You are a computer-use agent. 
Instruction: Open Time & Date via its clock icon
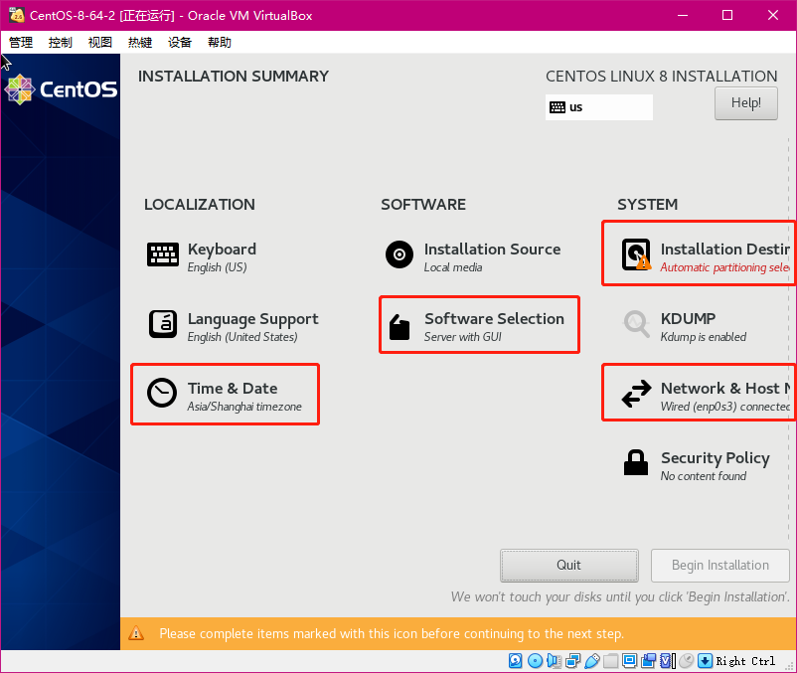[162, 393]
